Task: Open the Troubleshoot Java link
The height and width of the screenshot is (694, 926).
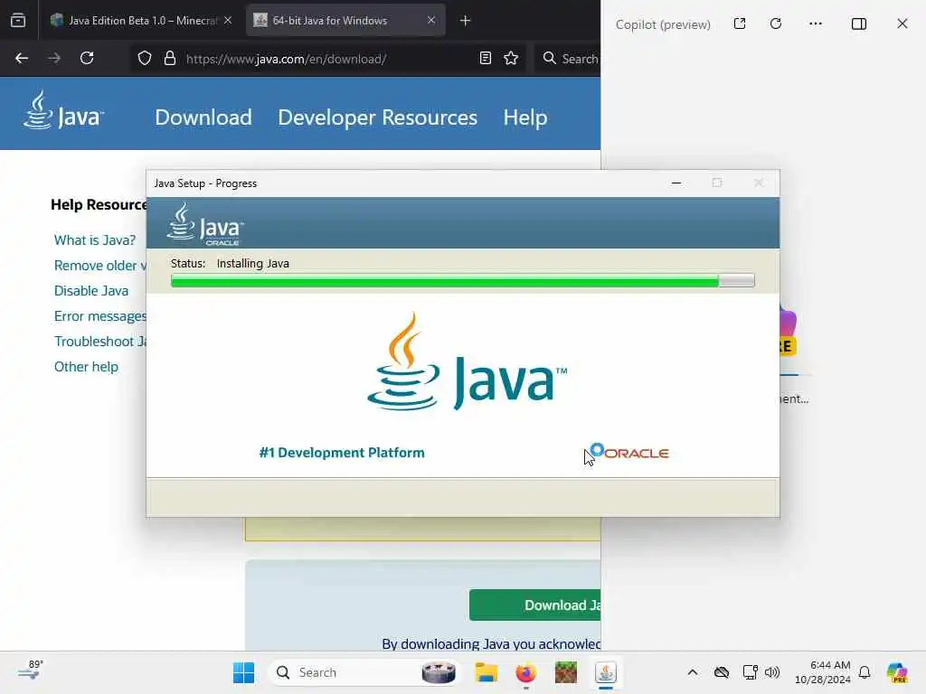Action: coord(100,342)
